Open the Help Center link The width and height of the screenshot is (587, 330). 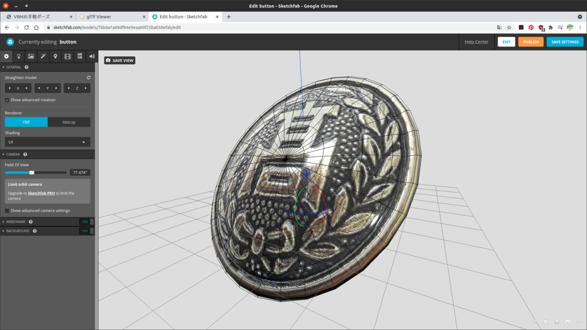(476, 42)
